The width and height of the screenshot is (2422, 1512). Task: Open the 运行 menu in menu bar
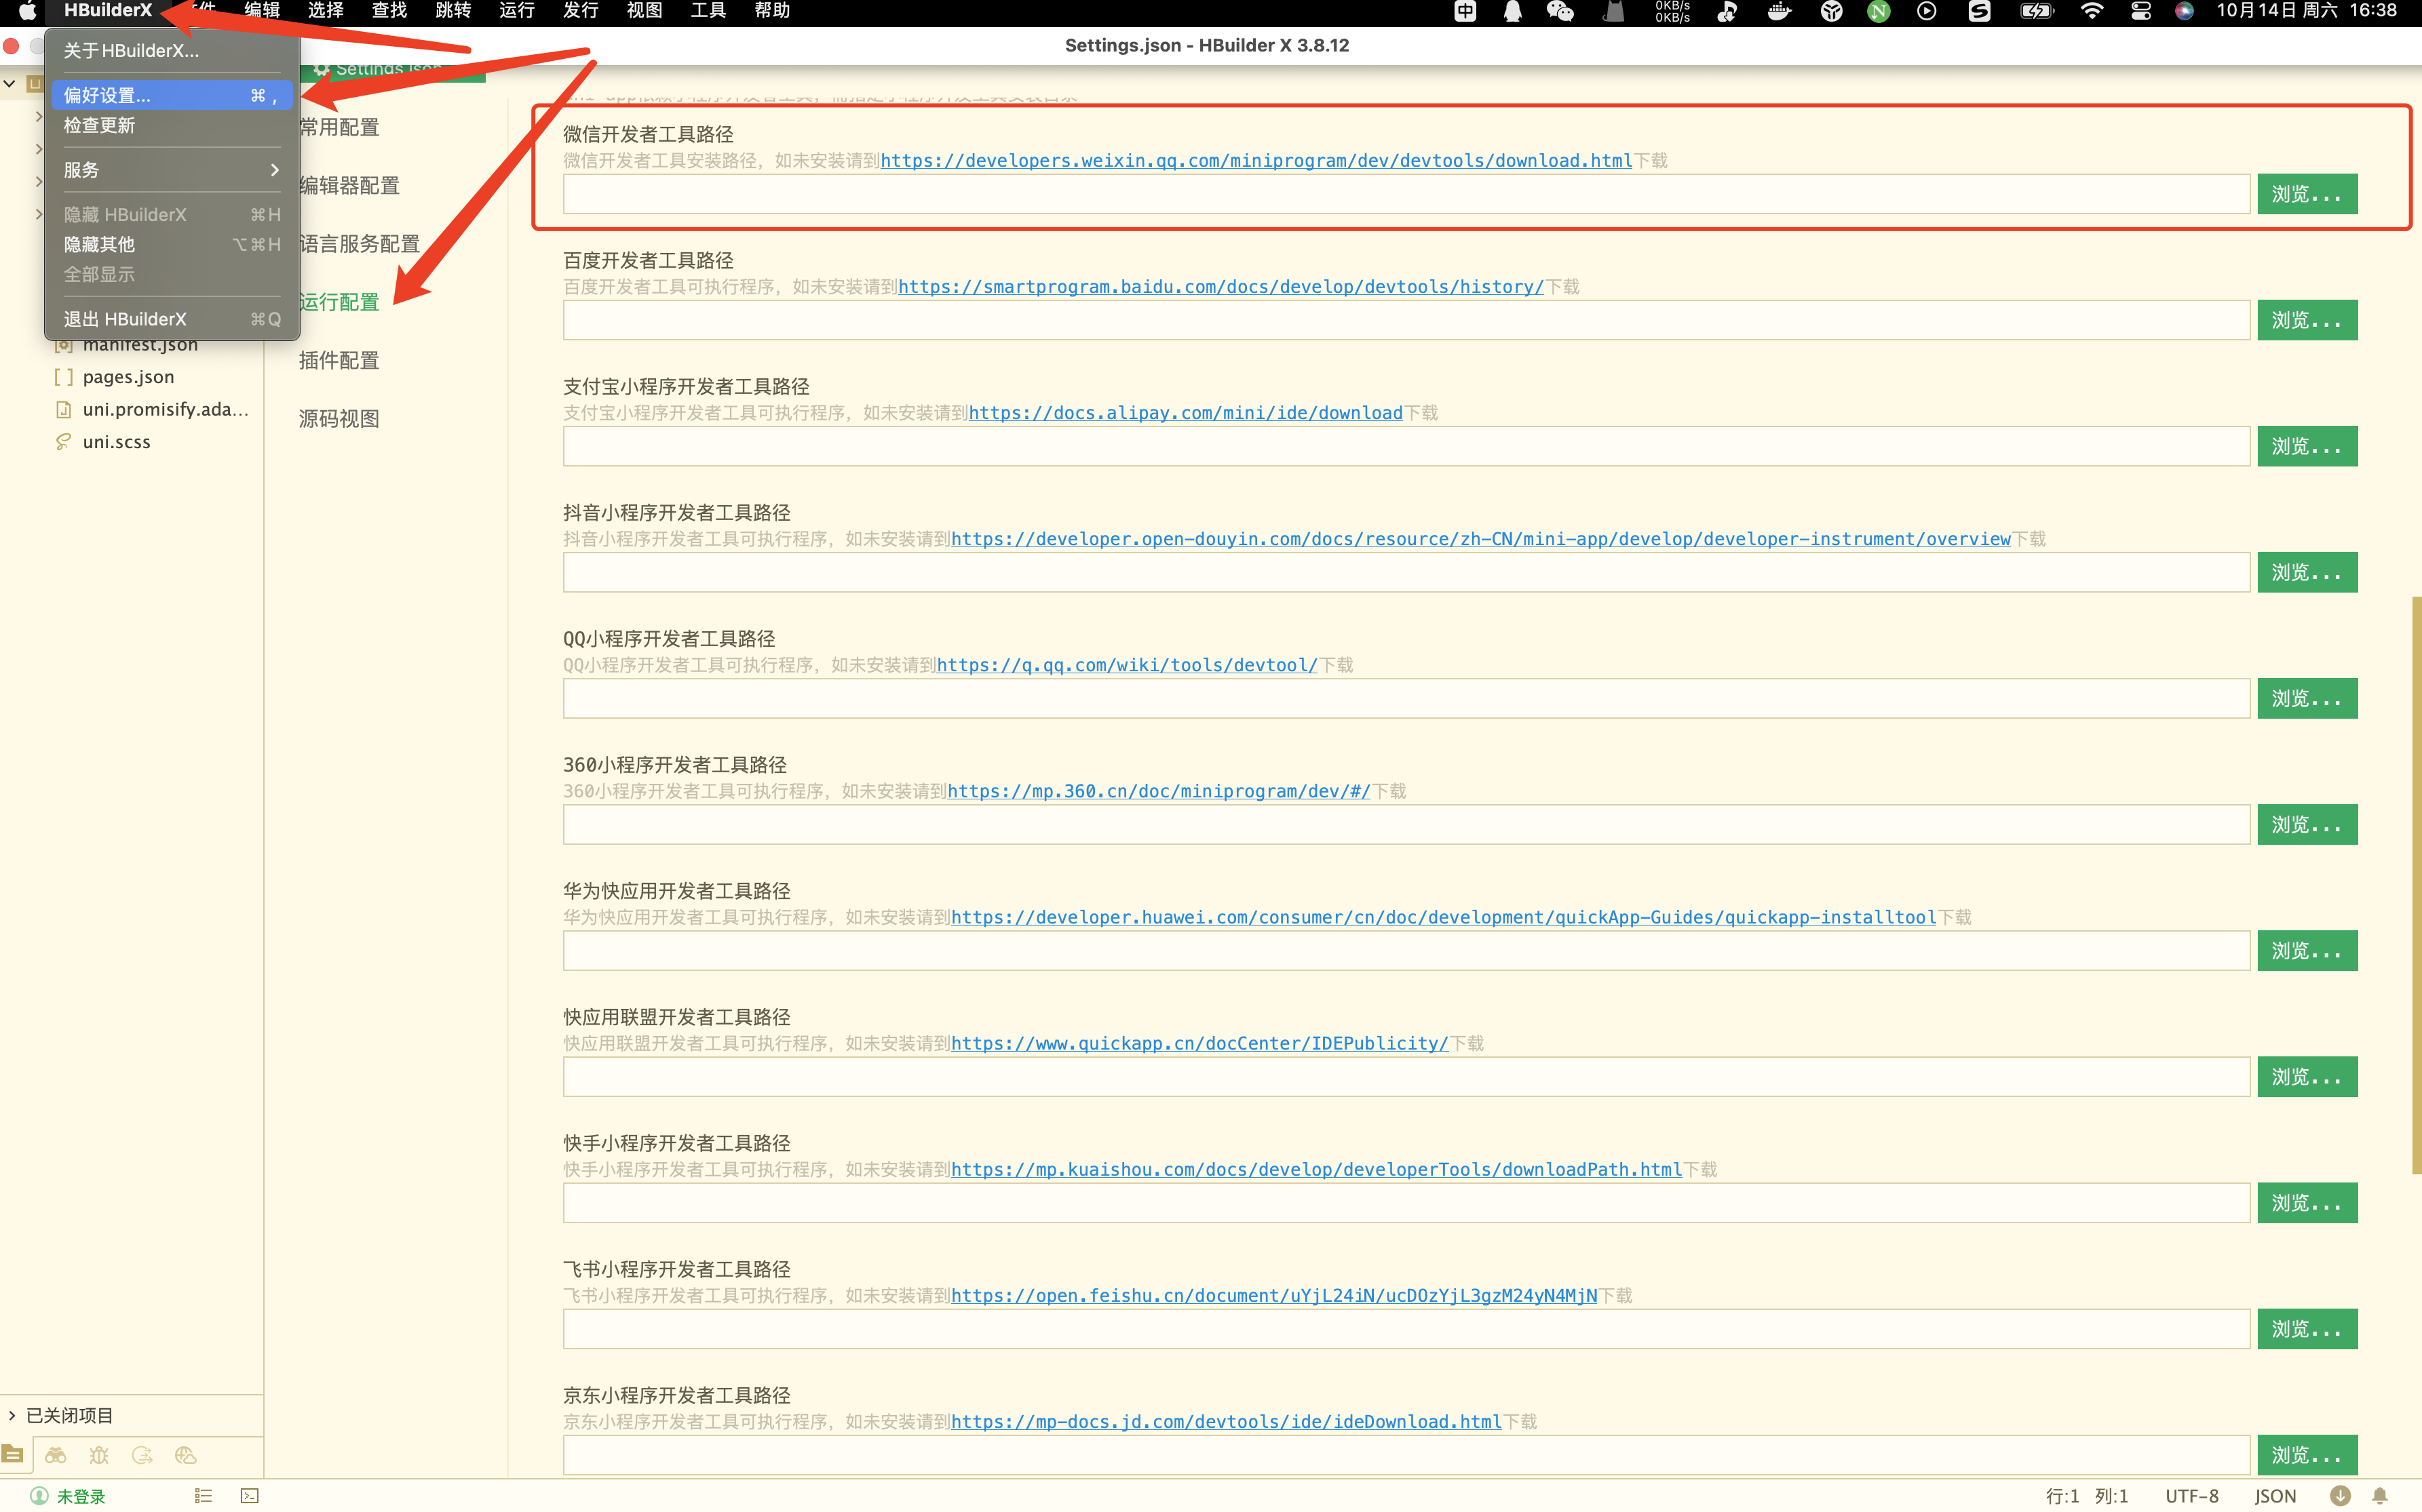pos(517,11)
